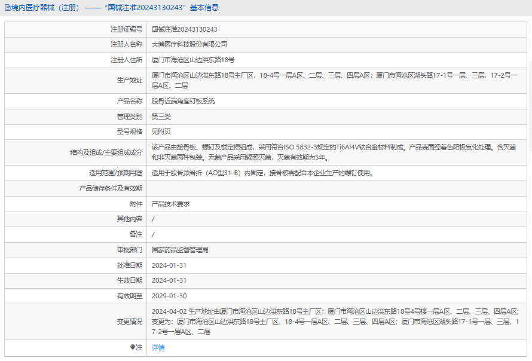The image size is (532, 361).
Task: Click the 见附页 model specification value
Action: click(x=161, y=131)
